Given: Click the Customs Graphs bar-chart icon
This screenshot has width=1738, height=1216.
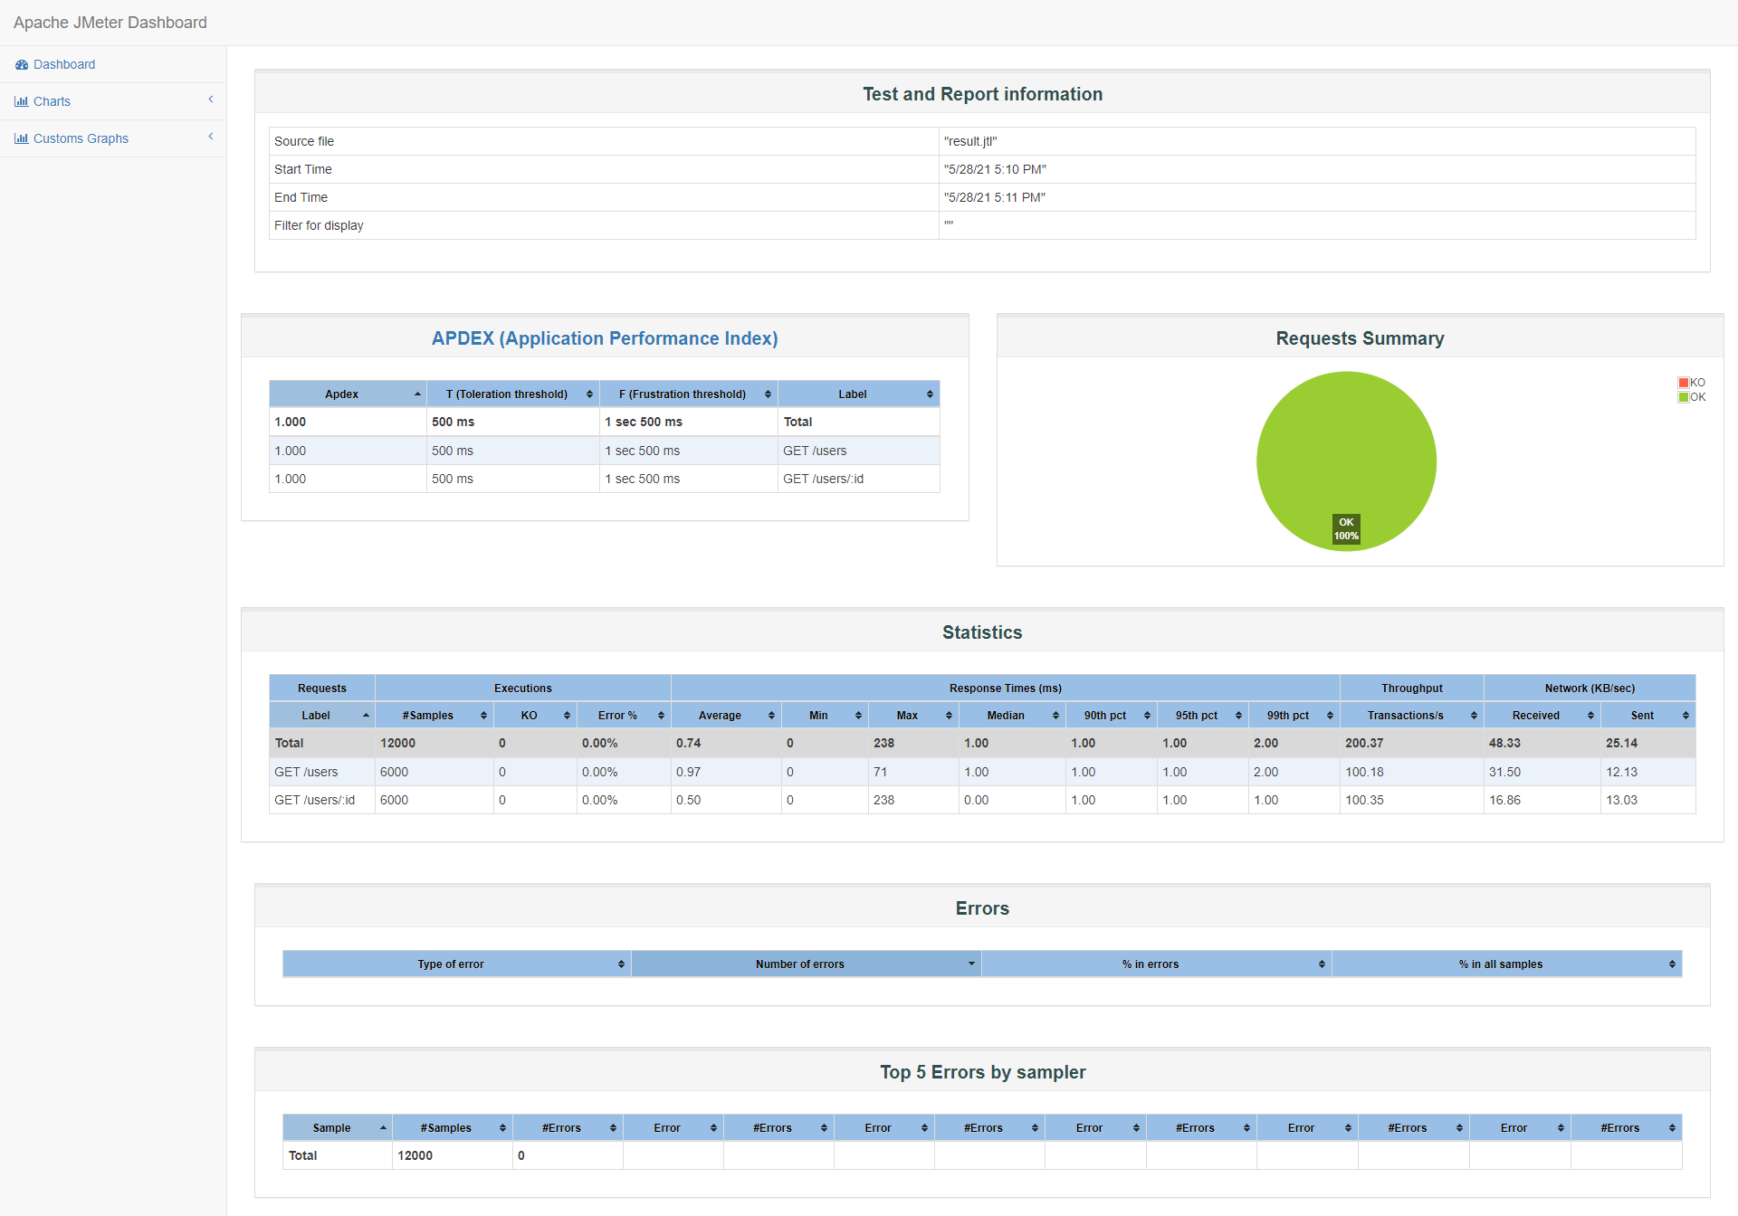Looking at the screenshot, I should pyautogui.click(x=21, y=139).
